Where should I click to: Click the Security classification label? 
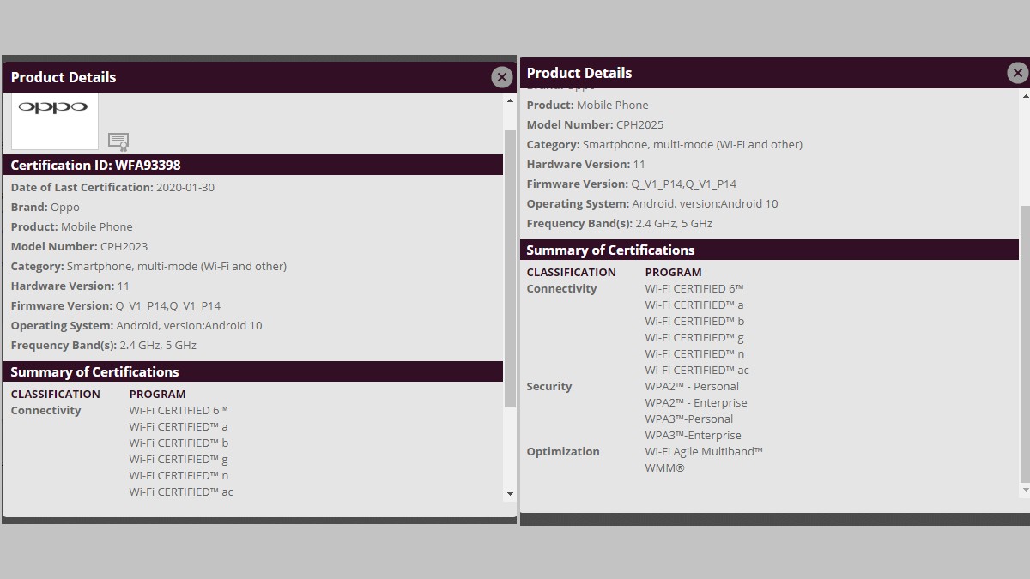click(549, 386)
